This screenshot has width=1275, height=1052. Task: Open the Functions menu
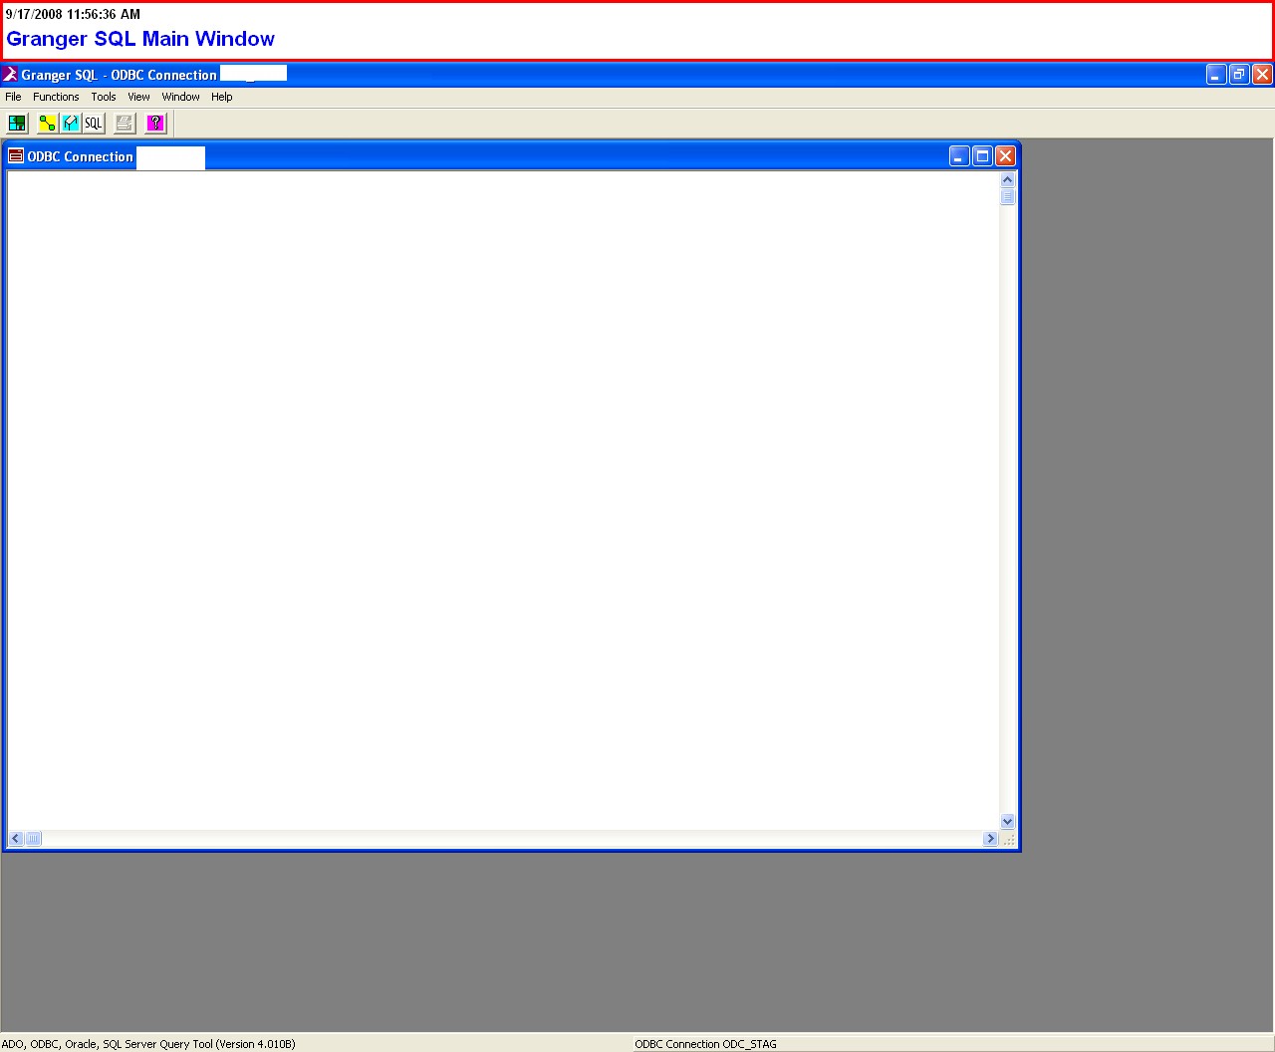[56, 97]
